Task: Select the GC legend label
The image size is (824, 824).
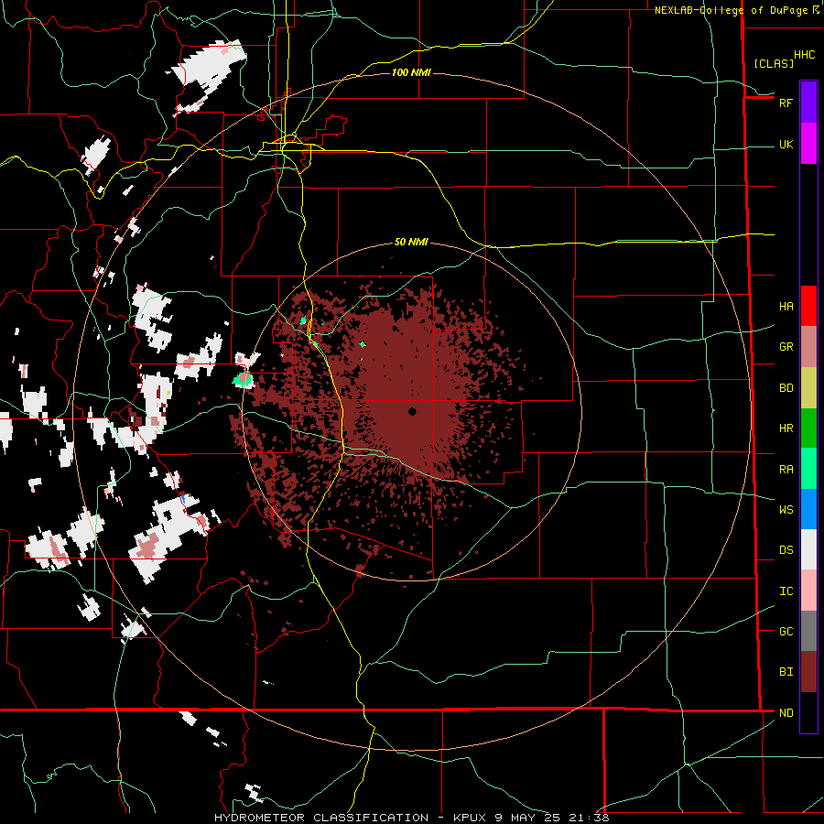Action: coord(786,631)
